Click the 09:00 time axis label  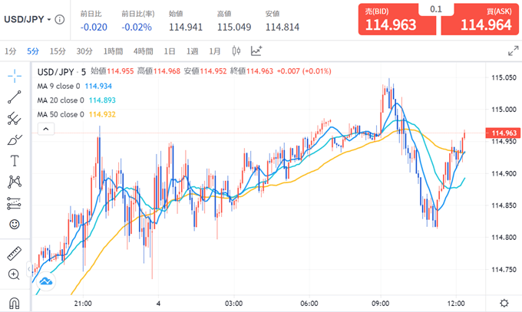tap(381, 304)
